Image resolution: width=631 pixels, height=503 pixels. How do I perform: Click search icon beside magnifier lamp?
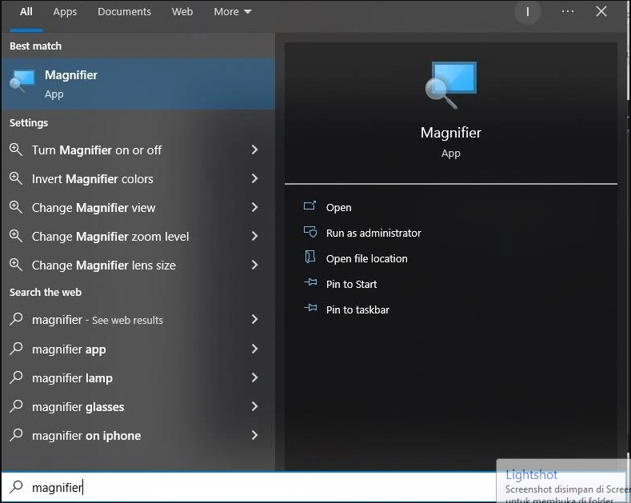(x=16, y=377)
